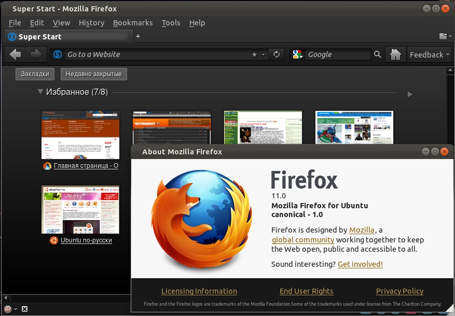Open the Ubuntu по-русски link
The image size is (455, 316).
point(86,240)
